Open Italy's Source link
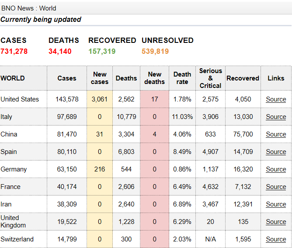The image size is (292, 248). (276, 117)
